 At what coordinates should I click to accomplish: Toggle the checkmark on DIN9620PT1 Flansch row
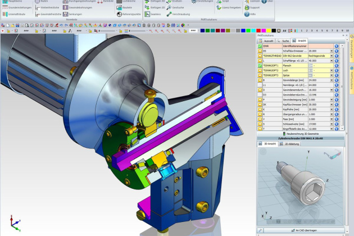[260, 65]
